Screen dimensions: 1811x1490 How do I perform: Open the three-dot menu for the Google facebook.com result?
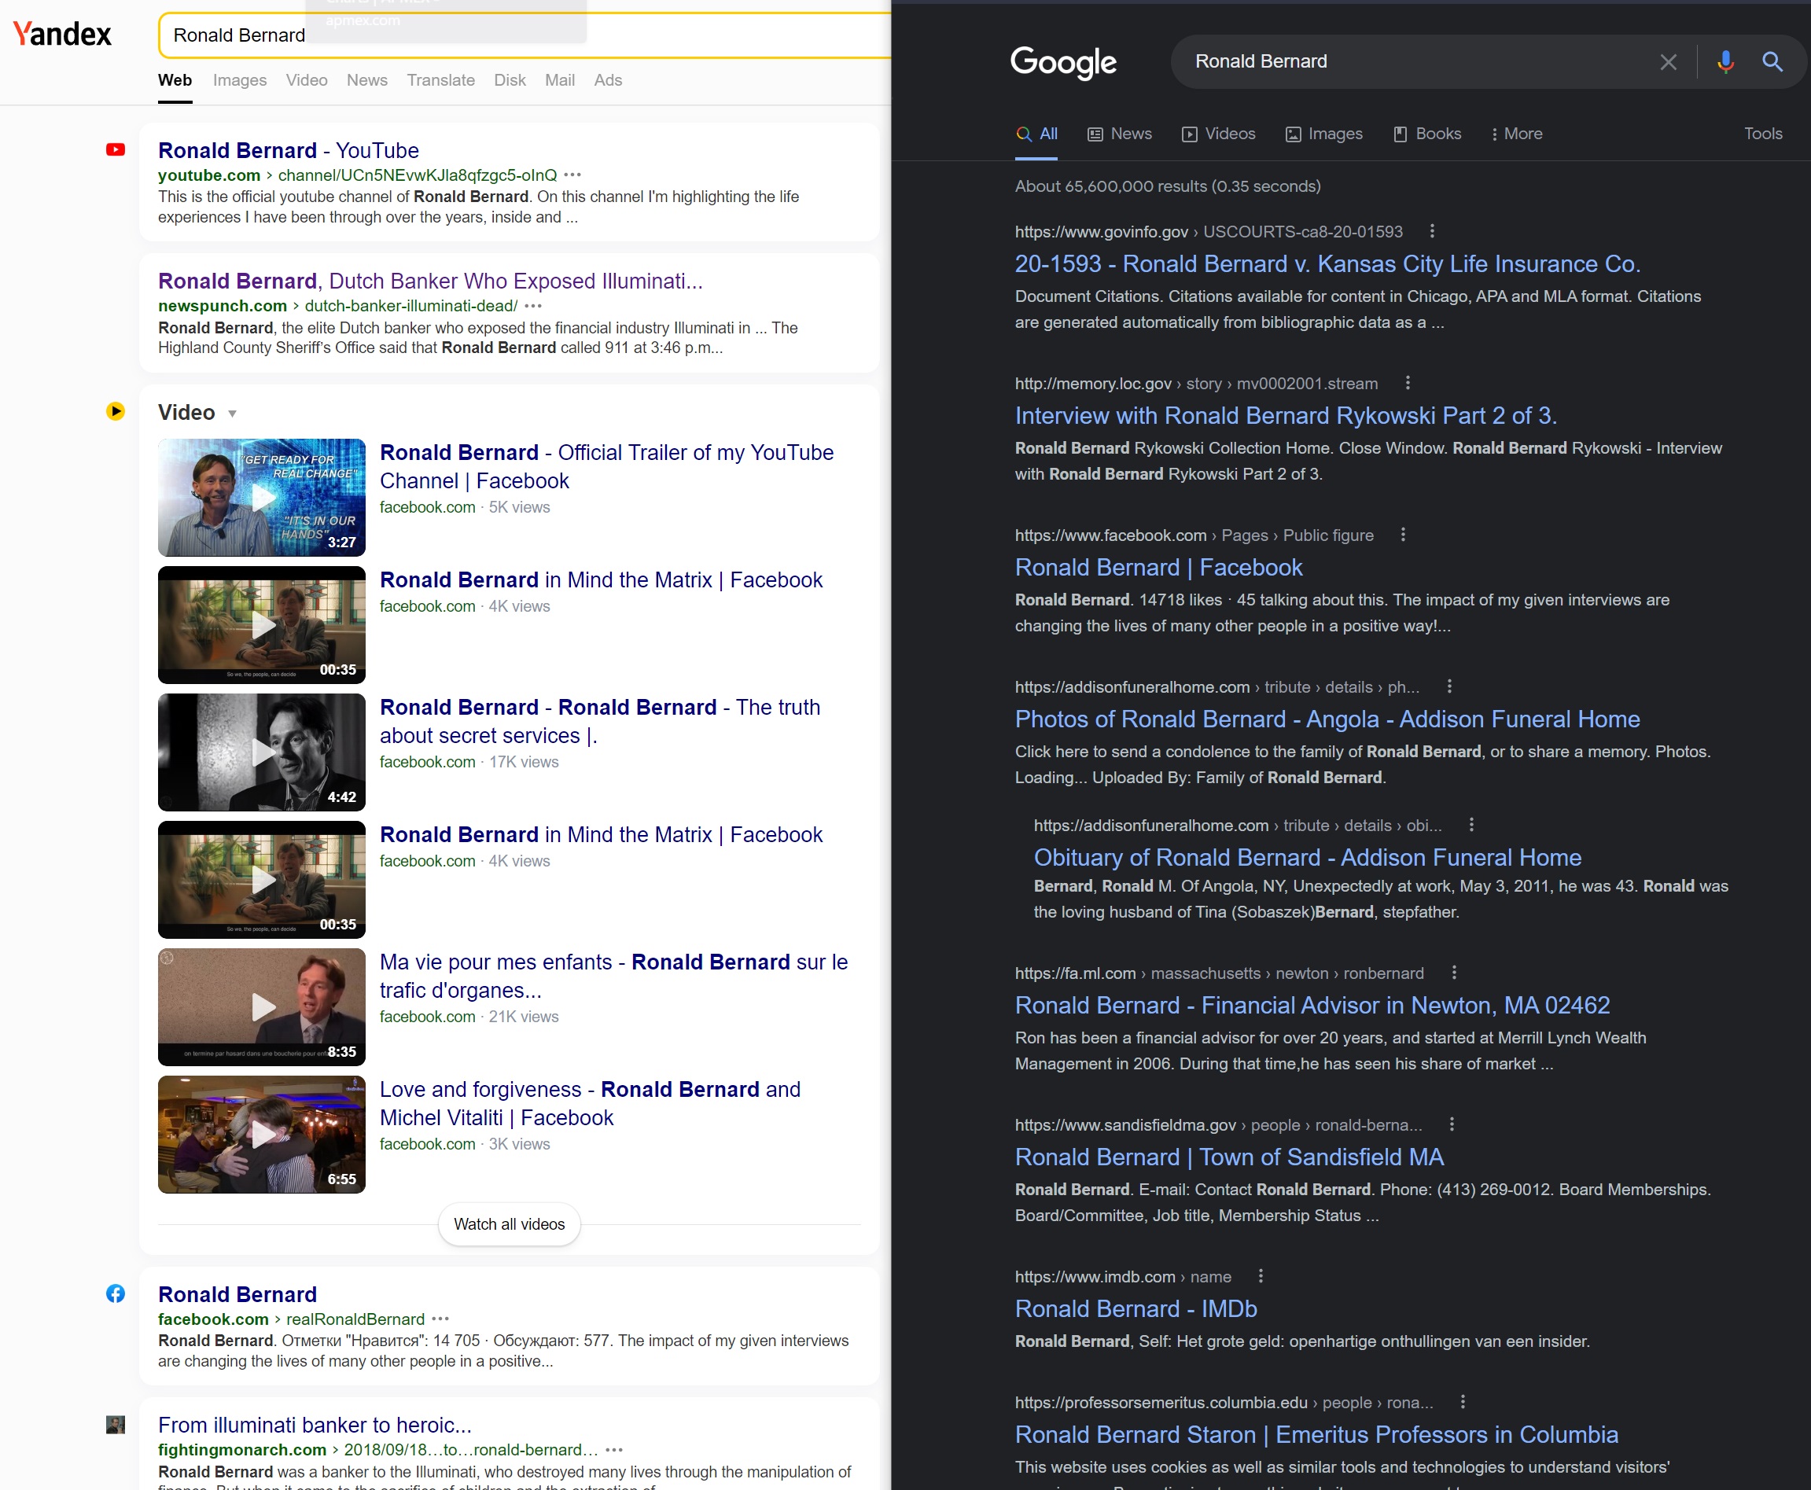[x=1402, y=535]
